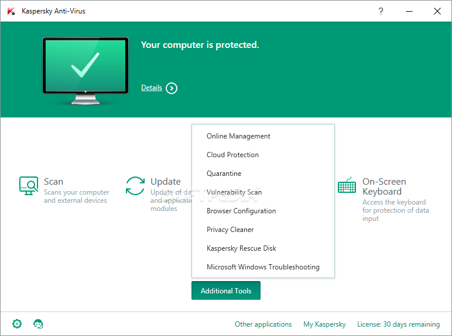Open Support via the headset agent icon

(x=38, y=324)
